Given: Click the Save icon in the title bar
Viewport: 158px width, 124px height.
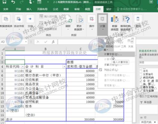Looking at the screenshot, I should point(4,2).
